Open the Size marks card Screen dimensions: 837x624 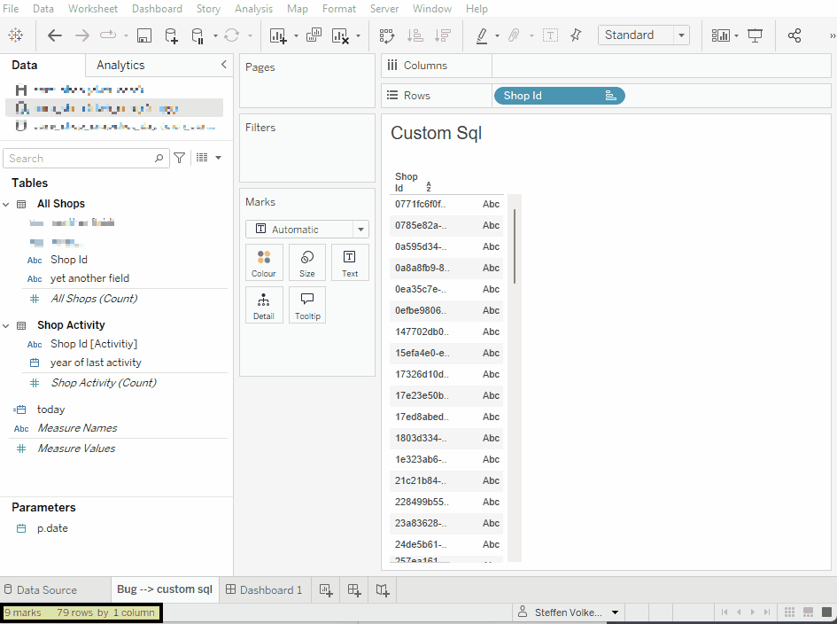307,262
